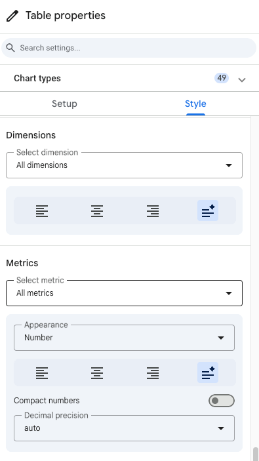Switch to the Setup tab
259x461 pixels.
coord(64,104)
